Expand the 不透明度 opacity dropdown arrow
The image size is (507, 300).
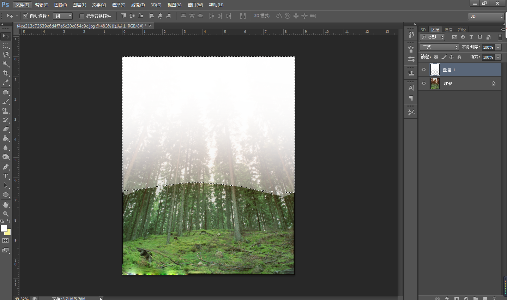point(498,47)
